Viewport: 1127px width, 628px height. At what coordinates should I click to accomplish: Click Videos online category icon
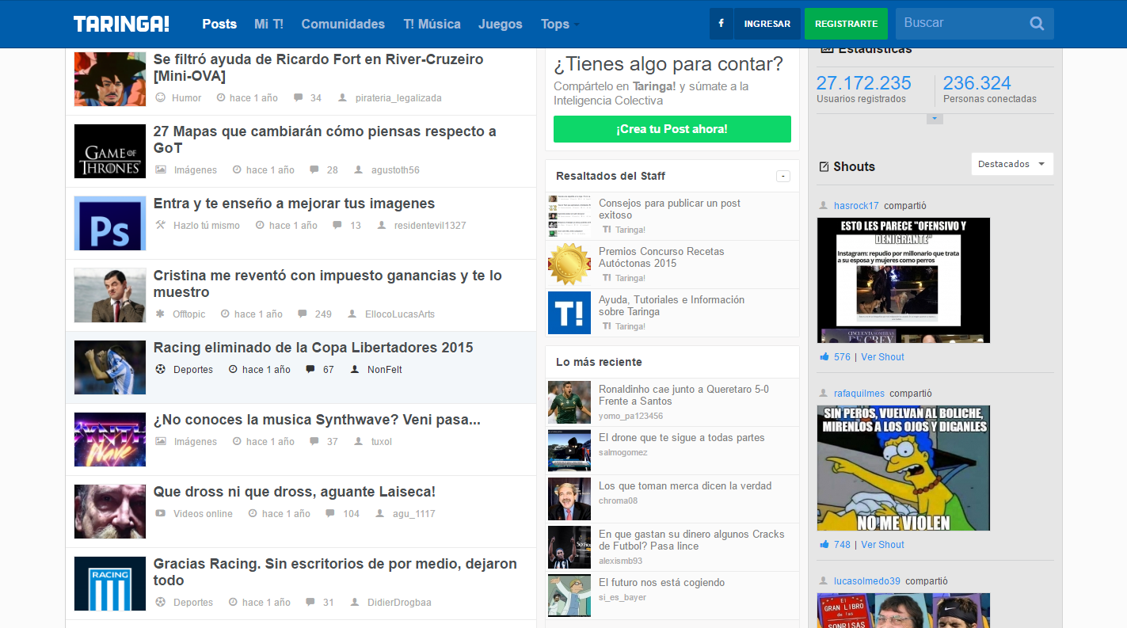(x=161, y=513)
